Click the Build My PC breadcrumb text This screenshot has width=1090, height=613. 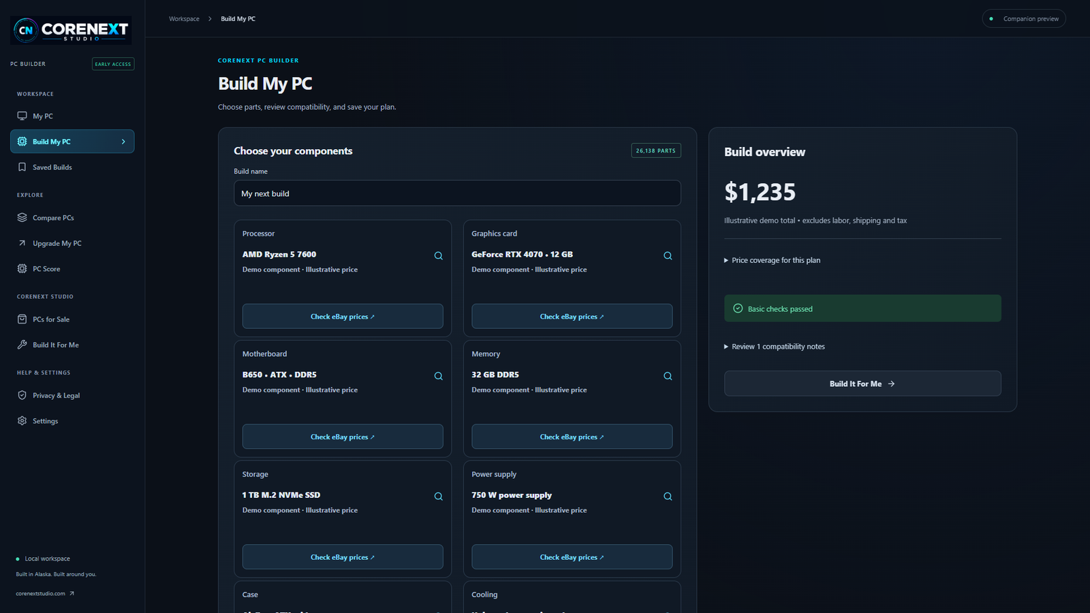point(238,19)
